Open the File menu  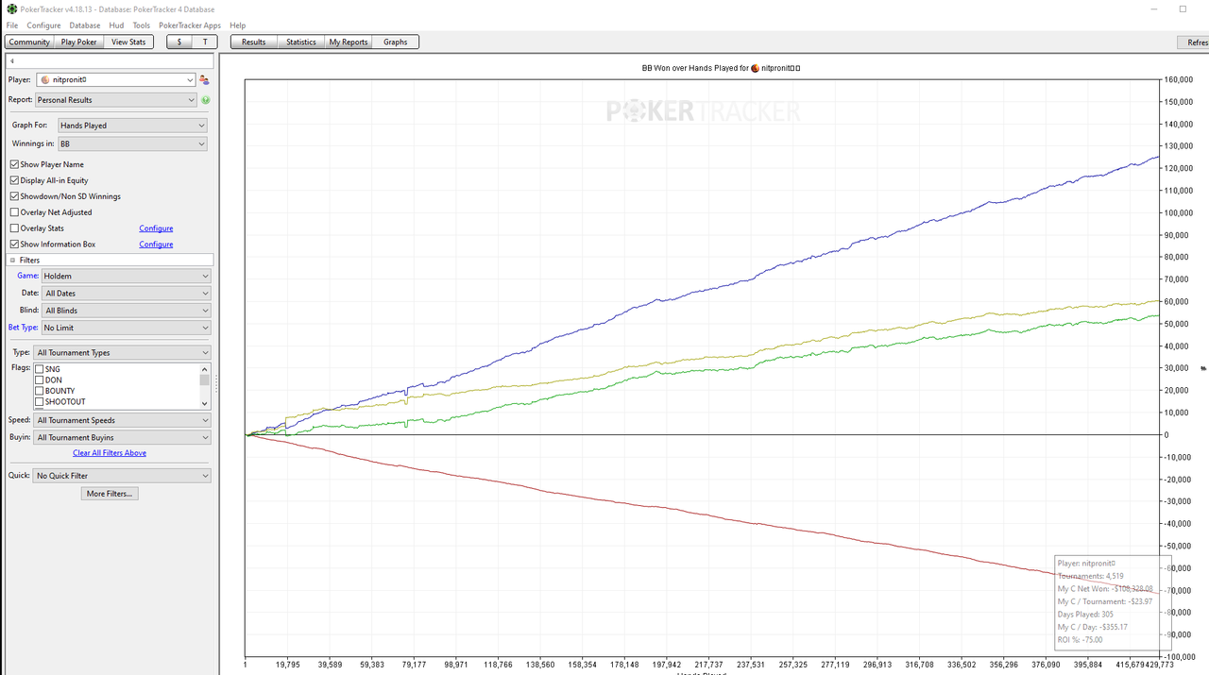[12, 25]
